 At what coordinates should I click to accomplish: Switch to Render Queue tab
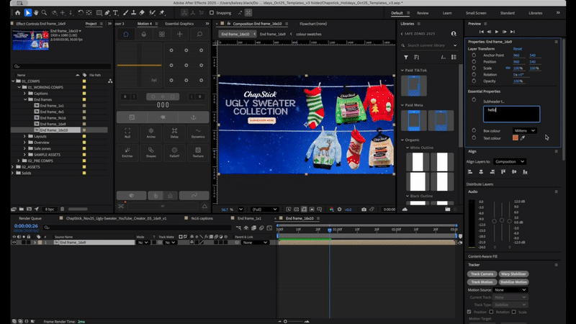click(x=30, y=218)
